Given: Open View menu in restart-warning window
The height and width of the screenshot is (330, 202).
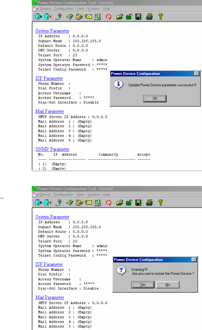Looking at the screenshot, I should pos(80,195).
